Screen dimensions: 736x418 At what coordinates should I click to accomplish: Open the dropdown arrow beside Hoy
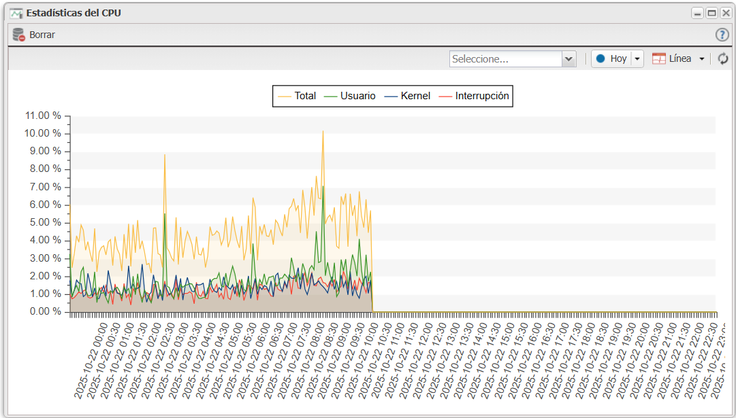click(x=637, y=59)
